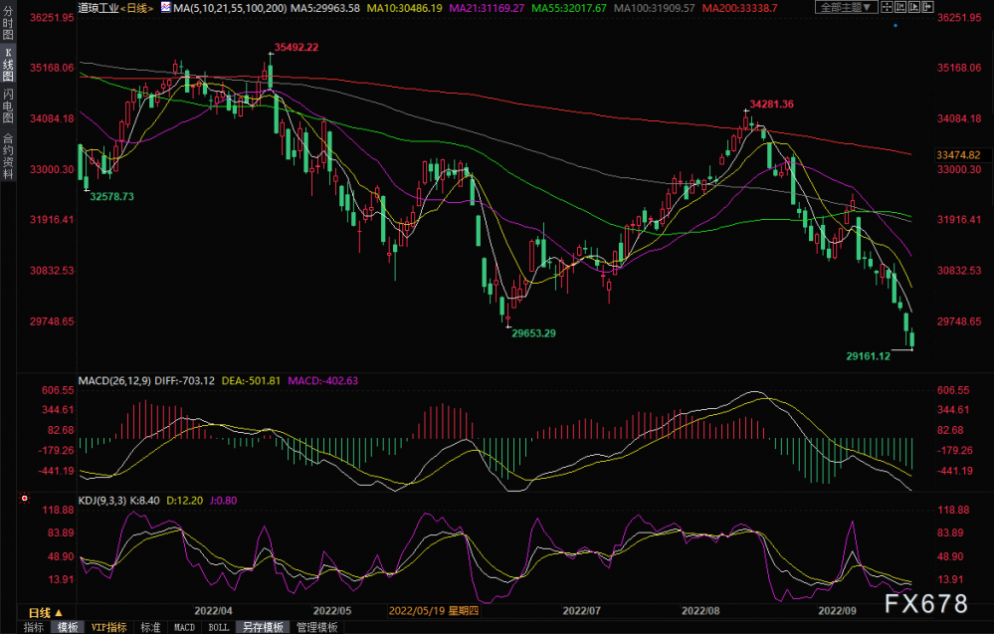Click the 2022/04 date axis label
Viewport: 994px width, 634px height.
[x=213, y=611]
